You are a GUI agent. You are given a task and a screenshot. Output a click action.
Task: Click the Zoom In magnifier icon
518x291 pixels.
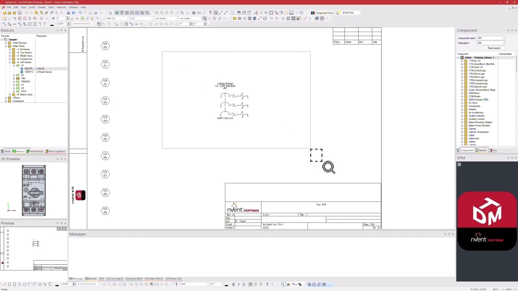tap(157, 13)
